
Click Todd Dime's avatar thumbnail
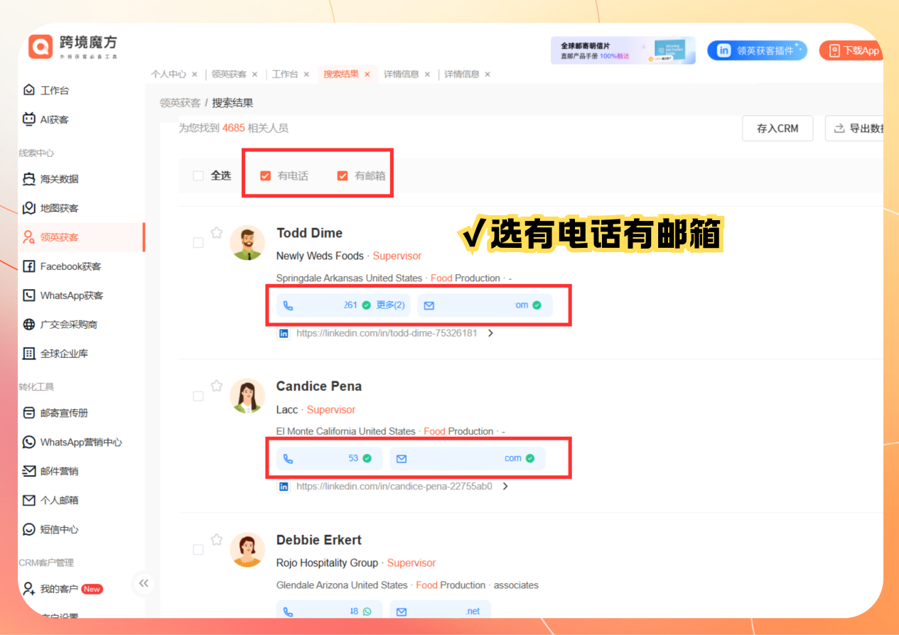[247, 243]
